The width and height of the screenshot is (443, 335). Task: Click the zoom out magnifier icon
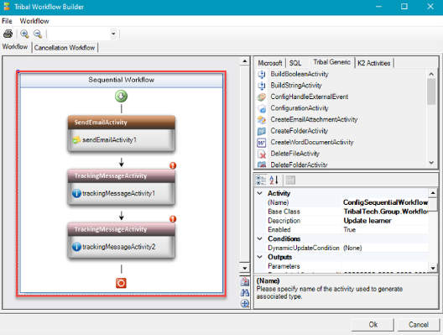tap(38, 34)
